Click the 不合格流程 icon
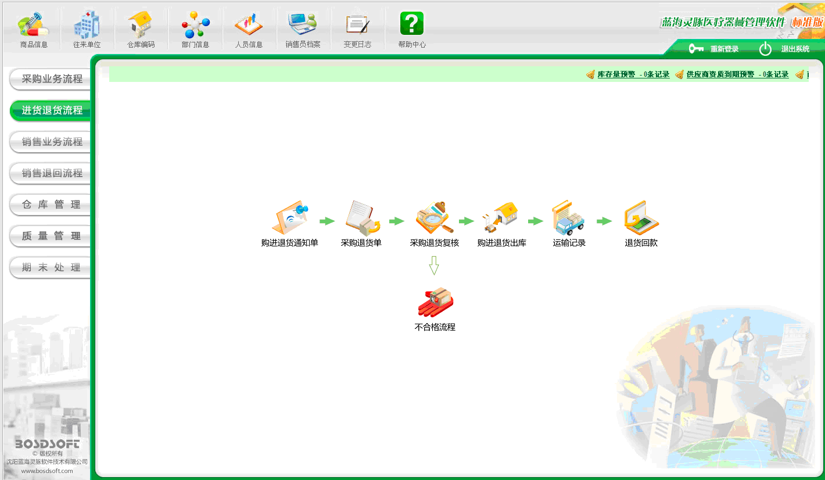This screenshot has height=480, width=825. click(x=435, y=302)
